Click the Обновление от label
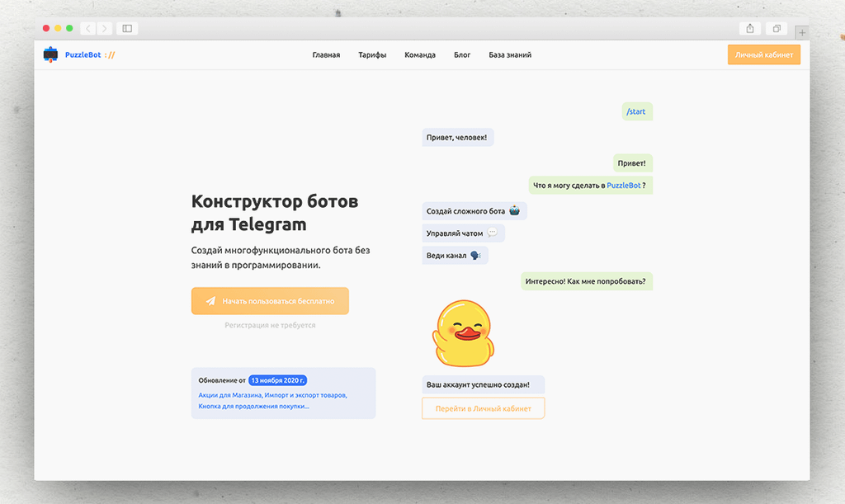This screenshot has width=845, height=504. 222,380
